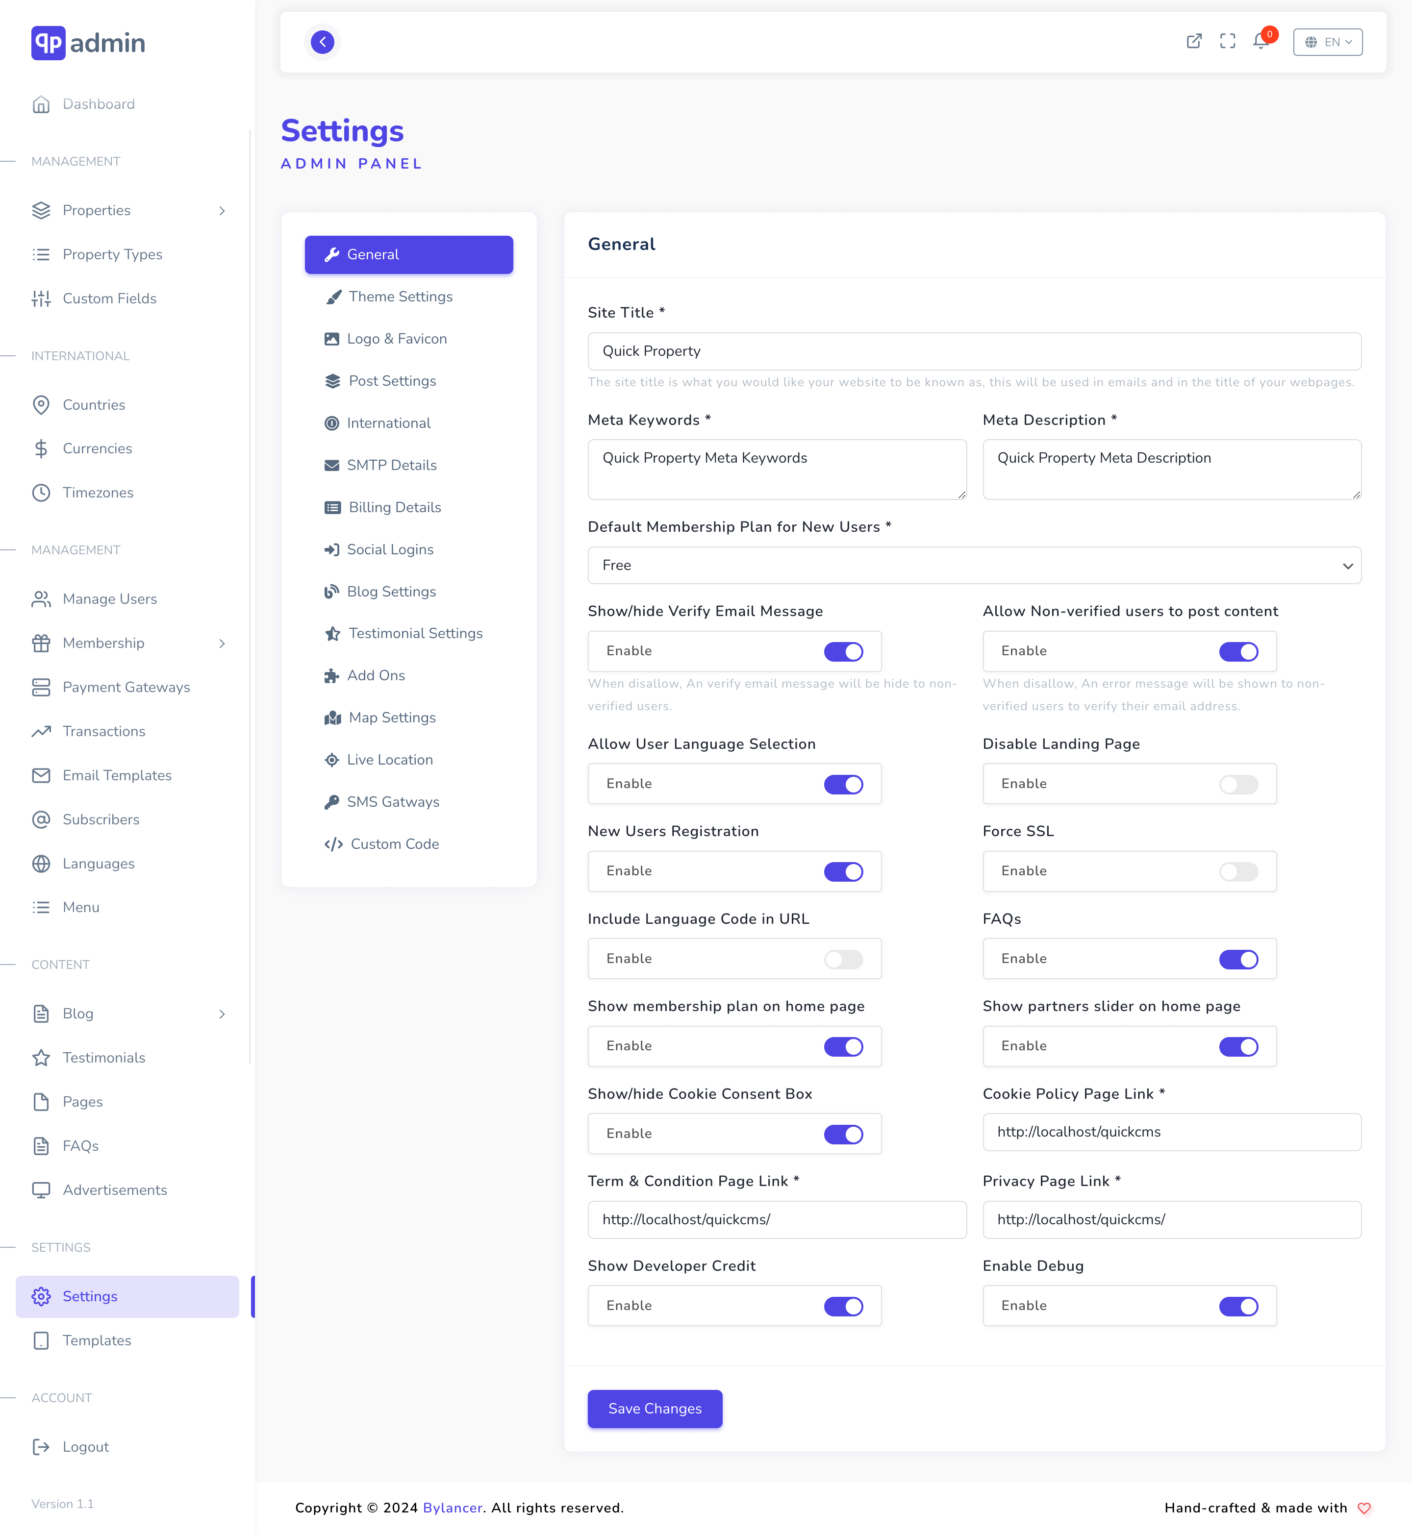This screenshot has width=1412, height=1535.
Task: Open the notifications bell
Action: pos(1261,42)
